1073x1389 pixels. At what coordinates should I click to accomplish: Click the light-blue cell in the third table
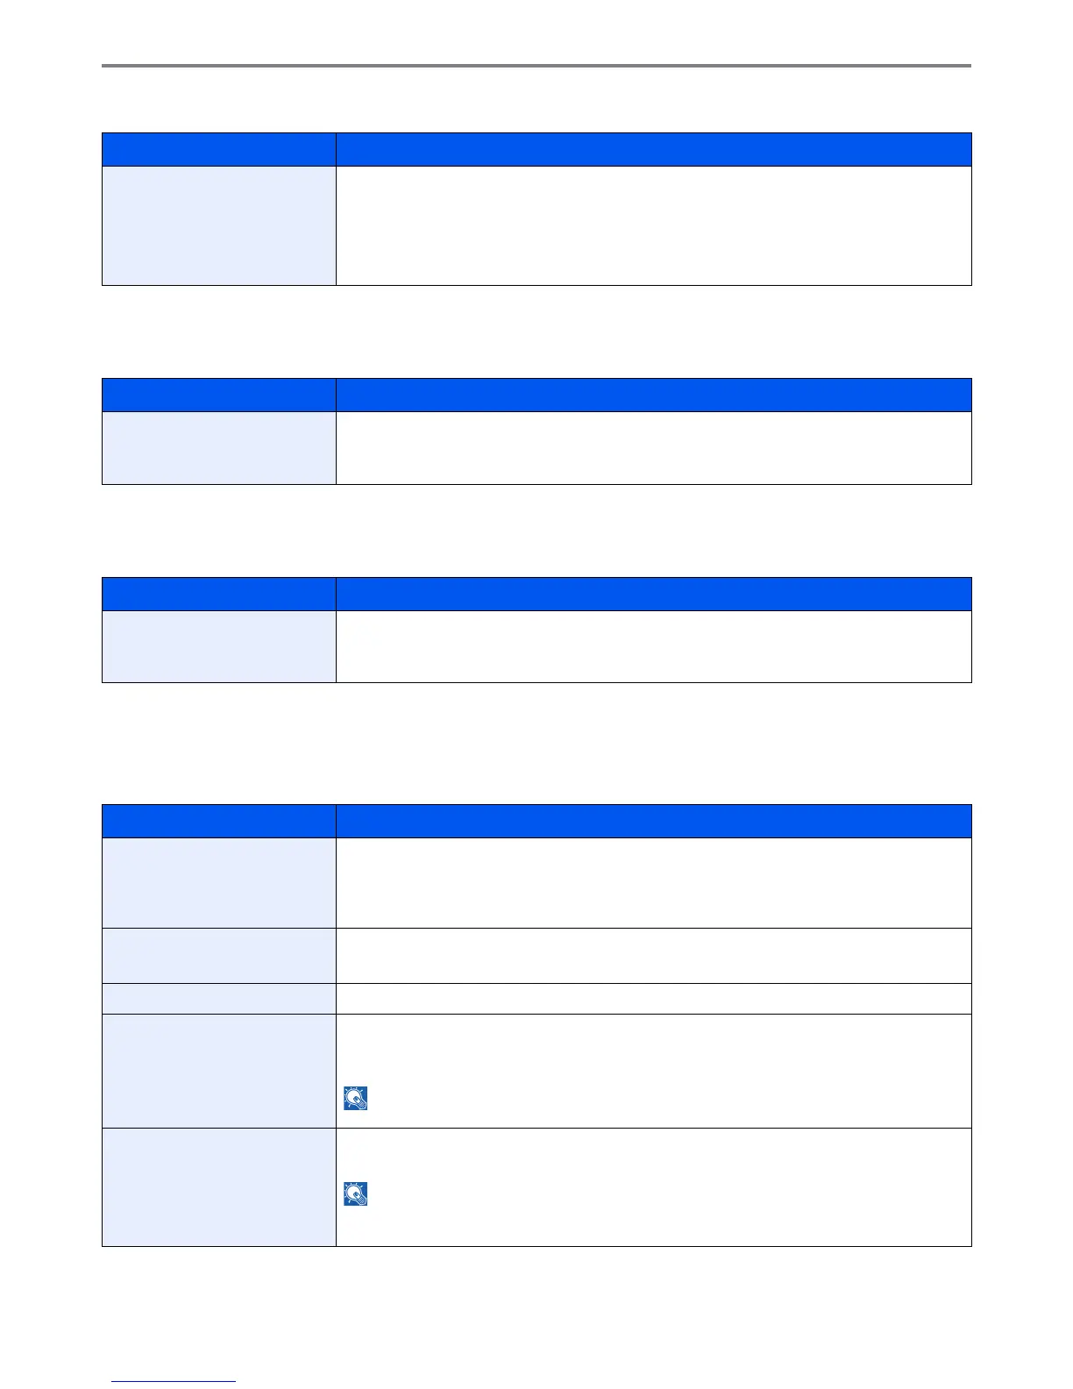tap(219, 646)
